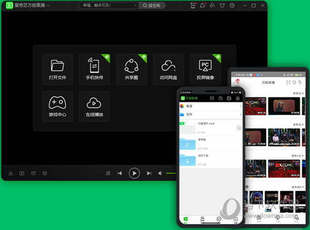Open the 游戏中心 game center tile
The height and width of the screenshot is (230, 310).
pyautogui.click(x=57, y=106)
